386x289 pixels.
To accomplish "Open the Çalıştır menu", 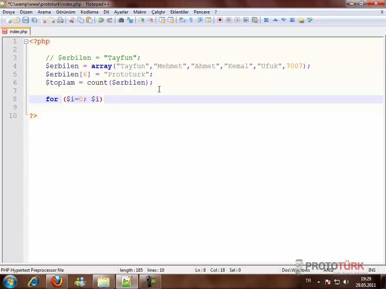I will (158, 12).
